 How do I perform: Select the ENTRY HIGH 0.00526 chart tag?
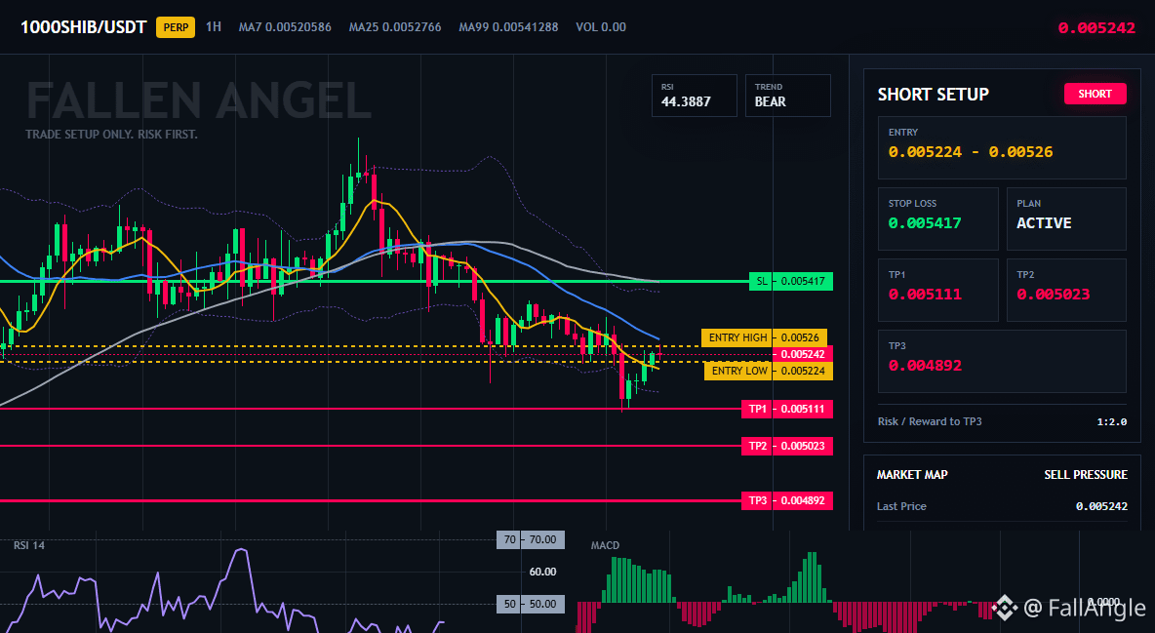click(x=764, y=337)
